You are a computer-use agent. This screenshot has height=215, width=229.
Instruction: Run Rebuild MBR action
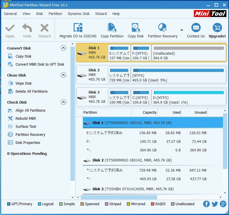coord(26,118)
